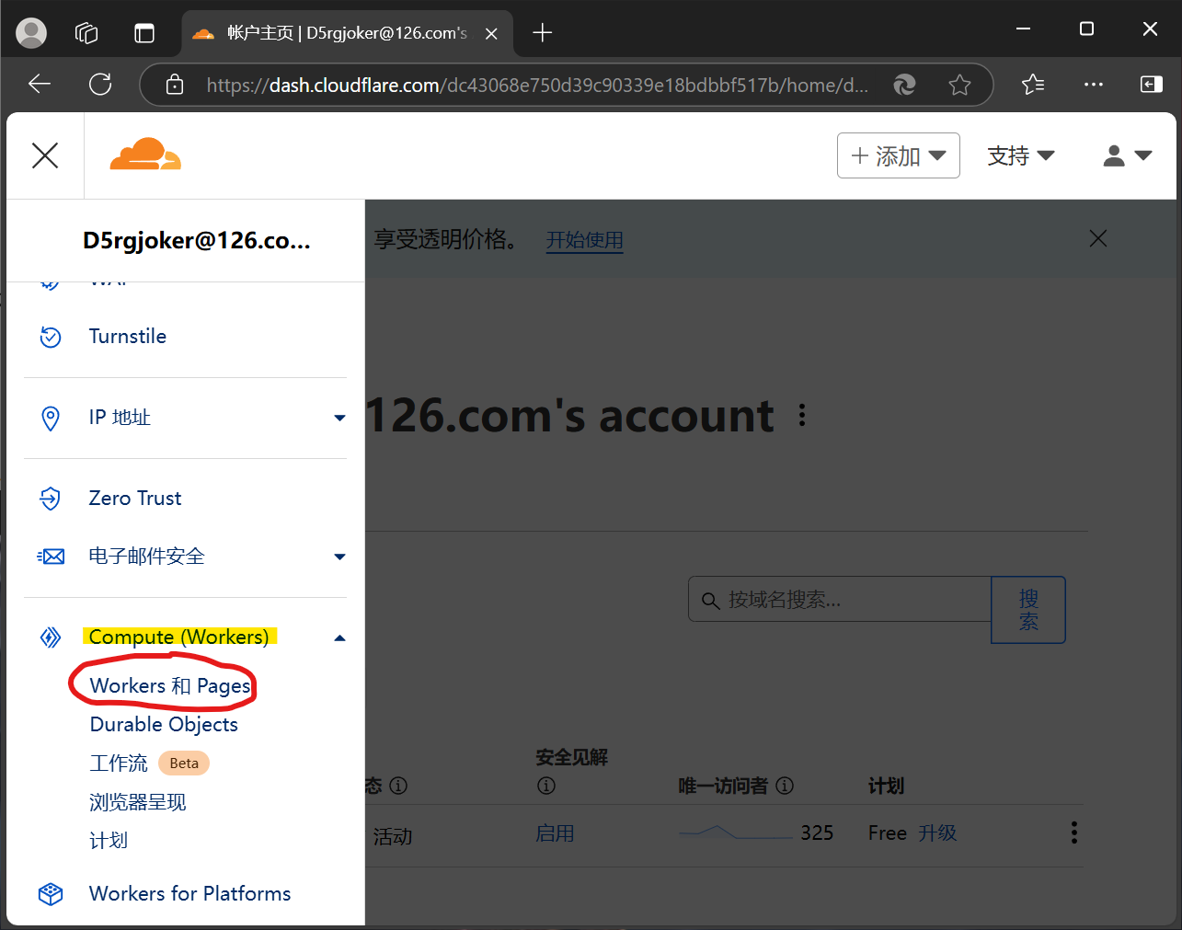The width and height of the screenshot is (1182, 930).
Task: Click the Turnstile shield icon
Action: click(51, 337)
